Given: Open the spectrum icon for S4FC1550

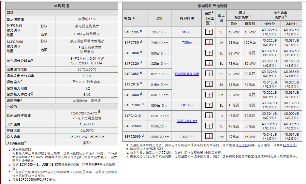Looking at the screenshot, I should 209,126.
